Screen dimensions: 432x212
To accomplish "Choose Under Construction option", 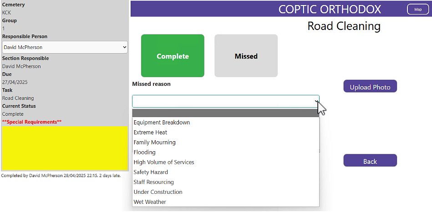I will tap(158, 192).
